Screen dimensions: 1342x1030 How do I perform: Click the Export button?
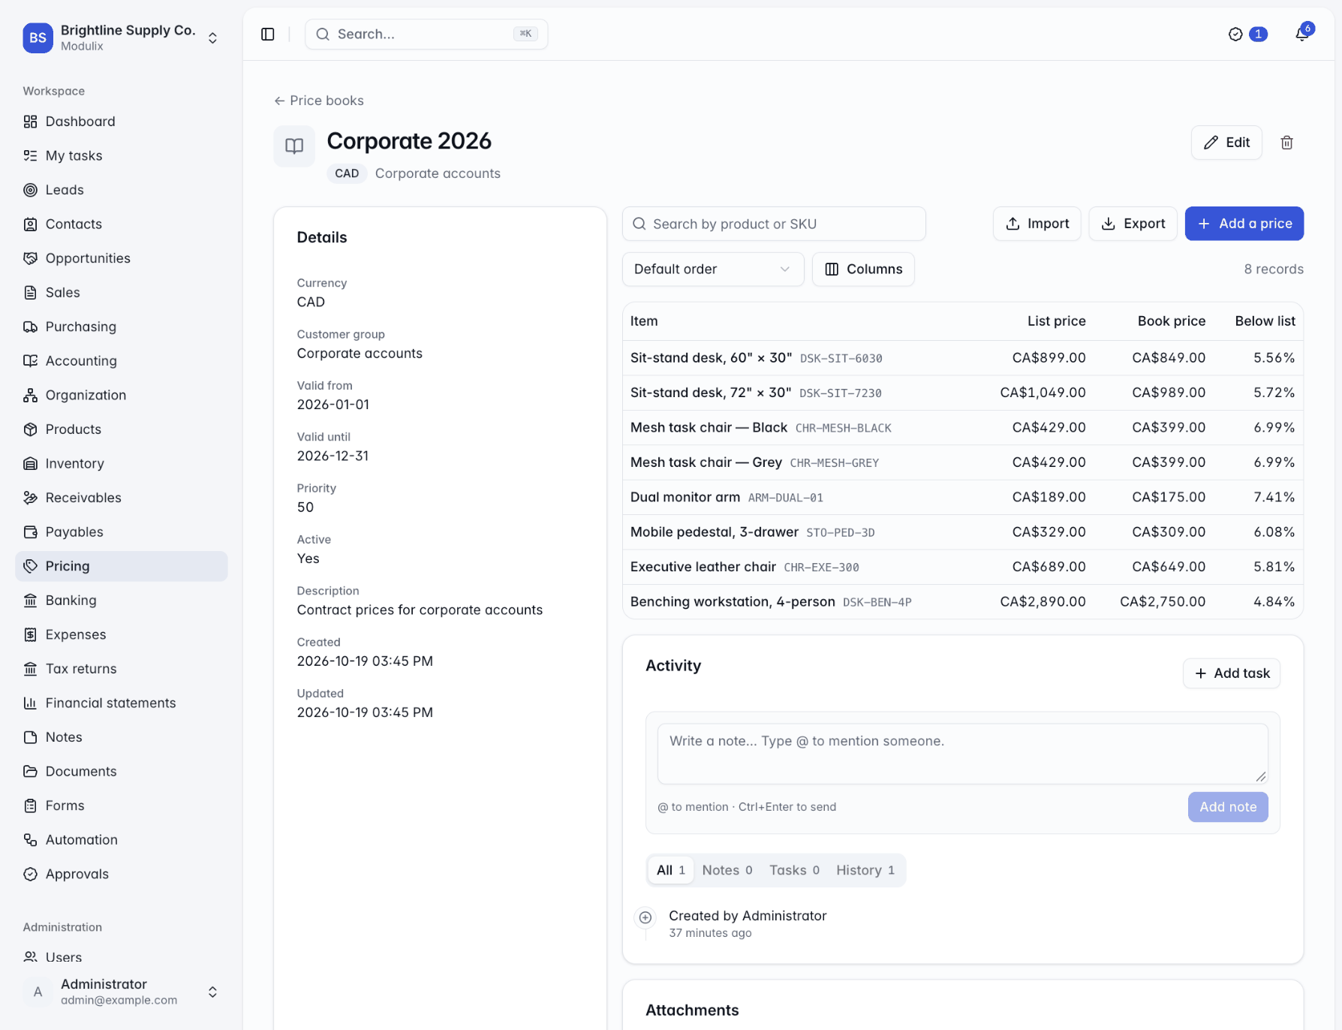pos(1133,224)
